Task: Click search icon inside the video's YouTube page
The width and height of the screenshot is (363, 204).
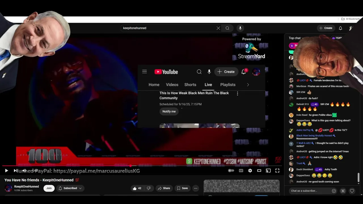Action: click(x=199, y=72)
